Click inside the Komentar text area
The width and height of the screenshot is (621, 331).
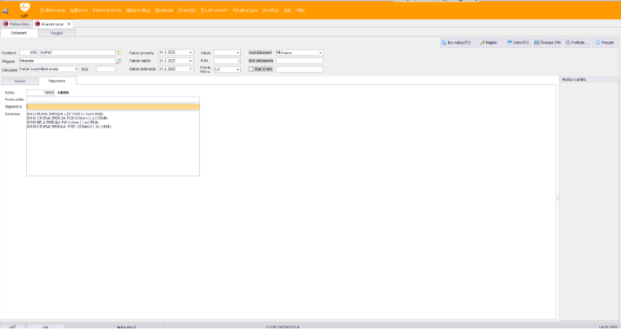[113, 143]
